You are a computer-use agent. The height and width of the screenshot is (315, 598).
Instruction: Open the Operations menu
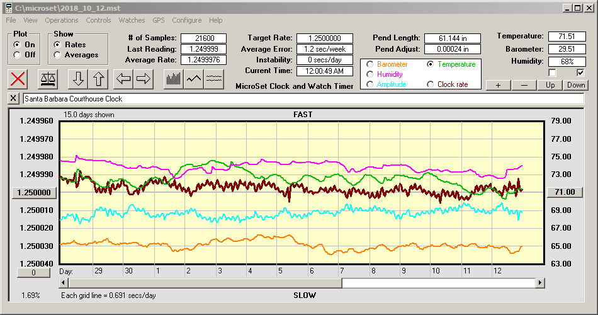62,20
